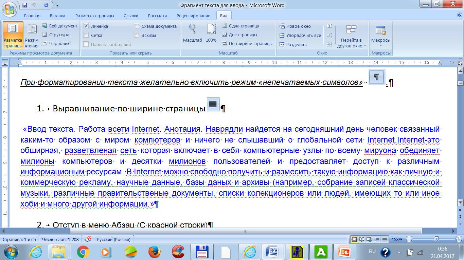
Task: Select Outline view in status bar
Action: tap(377, 239)
